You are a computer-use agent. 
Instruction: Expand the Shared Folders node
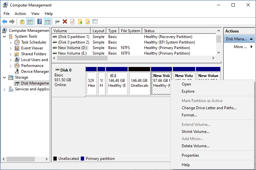11,54
